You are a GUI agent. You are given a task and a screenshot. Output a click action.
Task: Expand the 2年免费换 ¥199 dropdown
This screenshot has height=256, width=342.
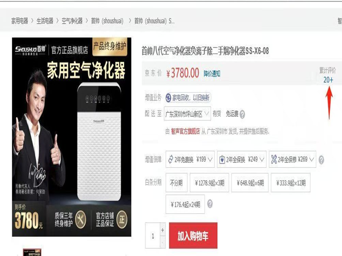pos(190,159)
